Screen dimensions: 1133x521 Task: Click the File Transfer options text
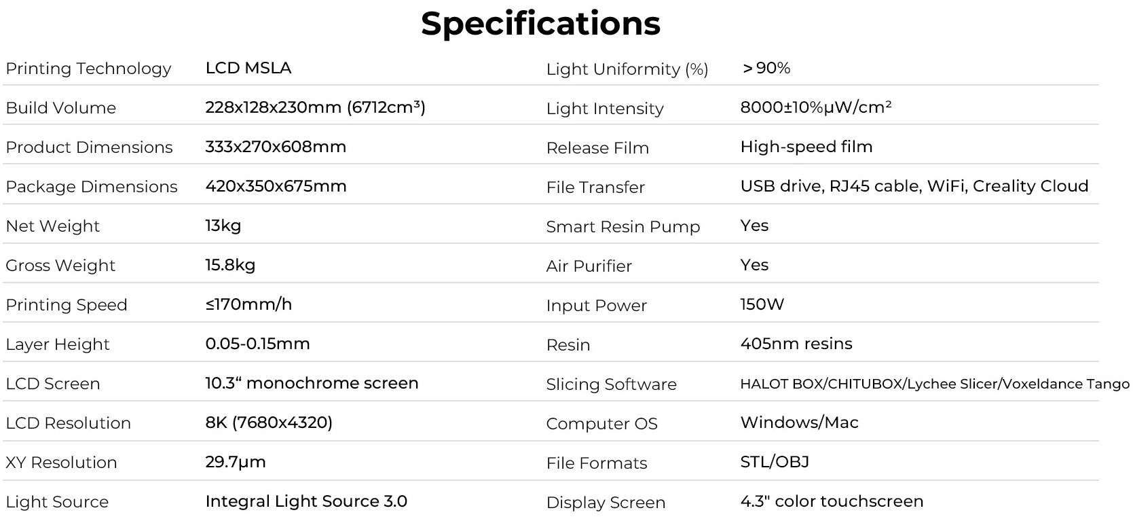coord(914,186)
